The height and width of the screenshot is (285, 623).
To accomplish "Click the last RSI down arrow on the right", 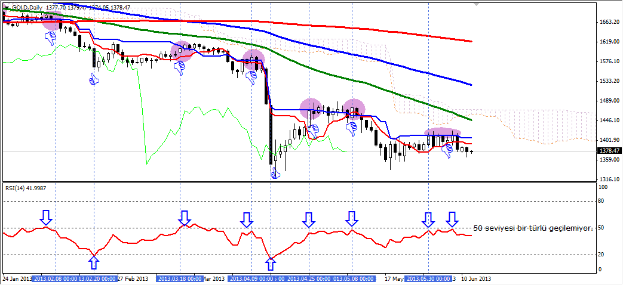I will (452, 219).
